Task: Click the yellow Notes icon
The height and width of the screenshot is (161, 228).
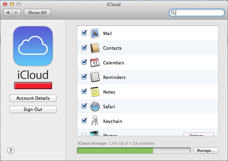Action: pyautogui.click(x=95, y=92)
